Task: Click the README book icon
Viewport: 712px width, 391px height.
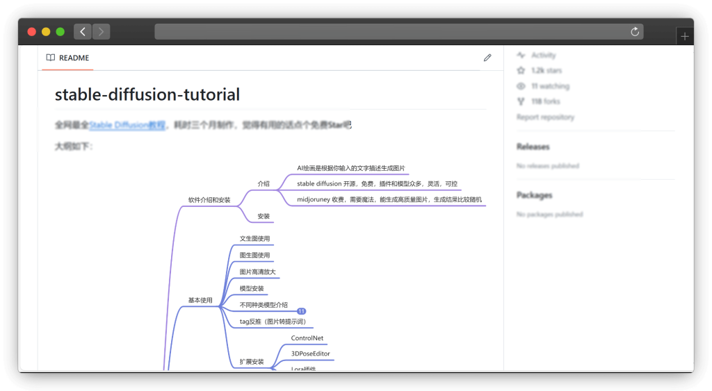Action: [50, 58]
